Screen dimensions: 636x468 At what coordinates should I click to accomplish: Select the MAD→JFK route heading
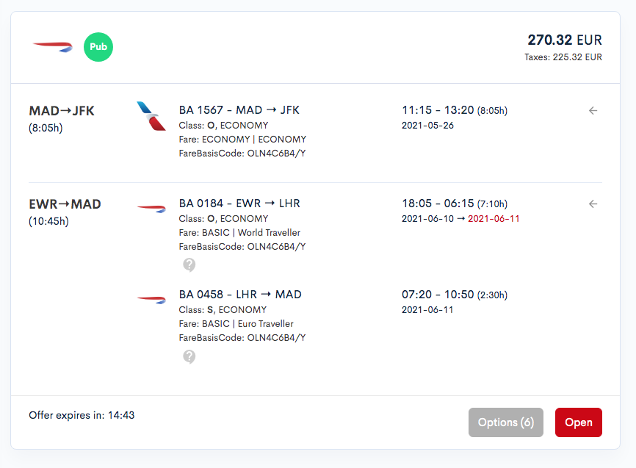click(x=62, y=111)
